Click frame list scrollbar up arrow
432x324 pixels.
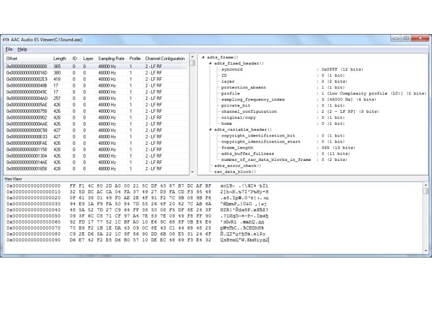192,57
